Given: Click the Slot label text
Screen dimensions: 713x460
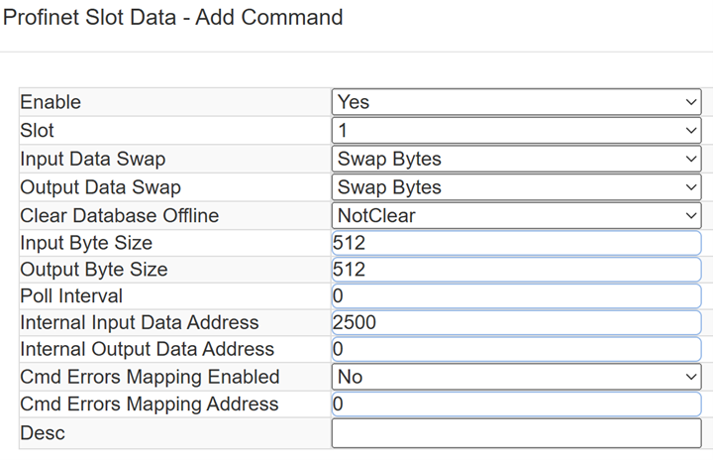Looking at the screenshot, I should click(37, 131).
